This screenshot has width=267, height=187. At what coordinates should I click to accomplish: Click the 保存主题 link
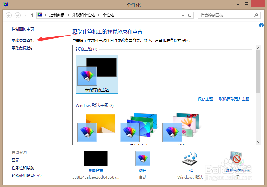point(205,99)
